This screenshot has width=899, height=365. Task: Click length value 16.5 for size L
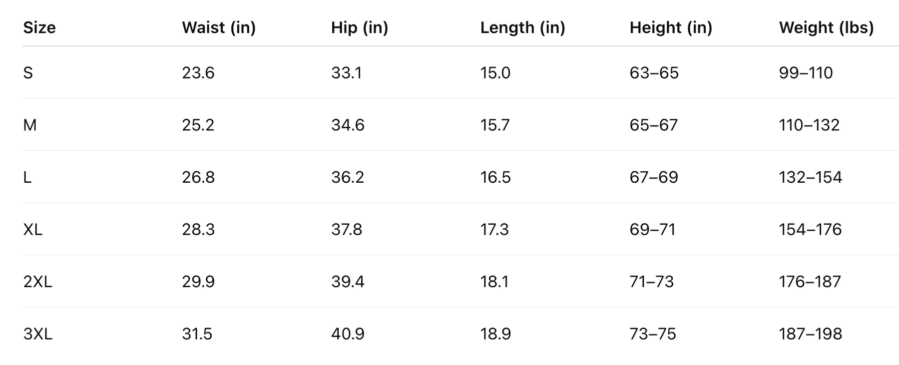tap(495, 177)
